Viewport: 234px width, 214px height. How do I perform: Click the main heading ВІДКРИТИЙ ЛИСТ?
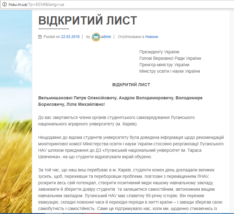88,20
